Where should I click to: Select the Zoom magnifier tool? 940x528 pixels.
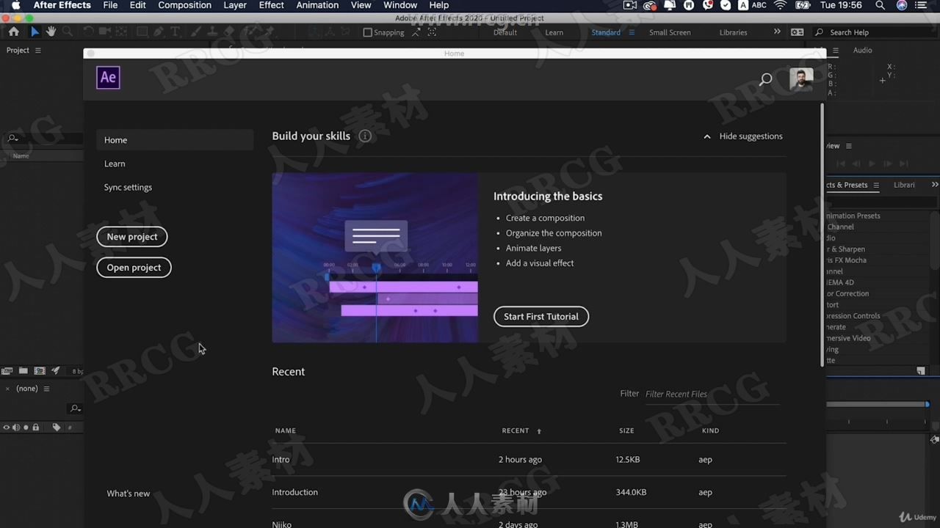pyautogui.click(x=68, y=32)
